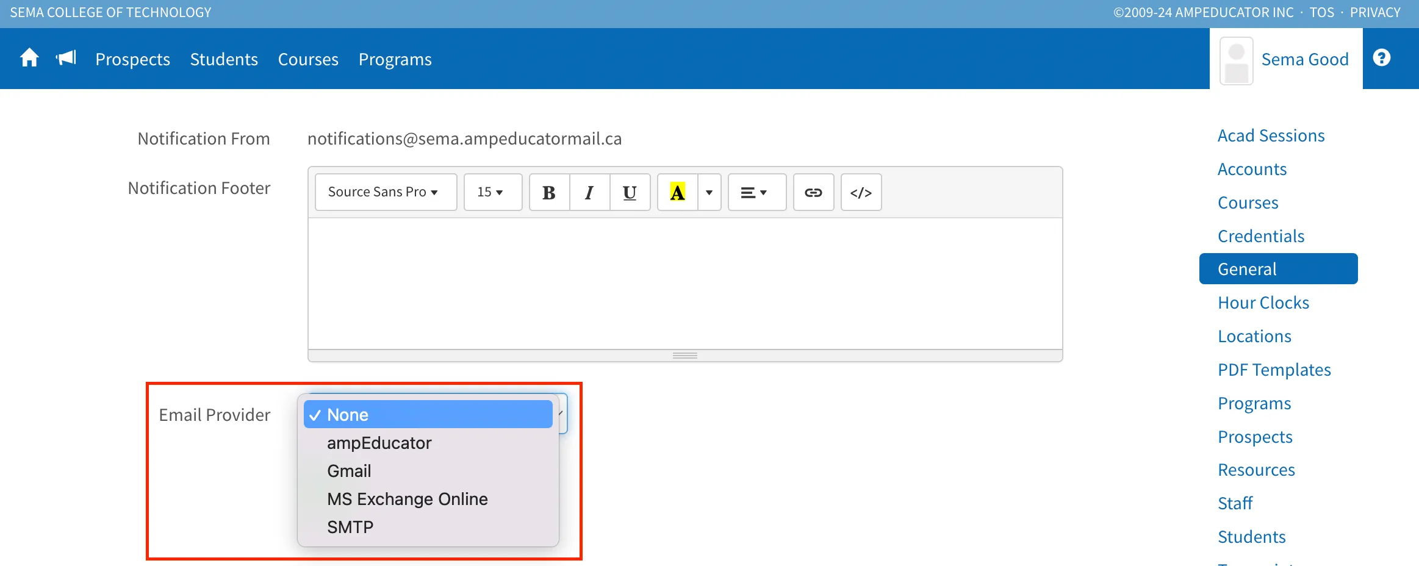Image resolution: width=1419 pixels, height=566 pixels.
Task: Open the PRIVACY link
Action: click(1375, 12)
